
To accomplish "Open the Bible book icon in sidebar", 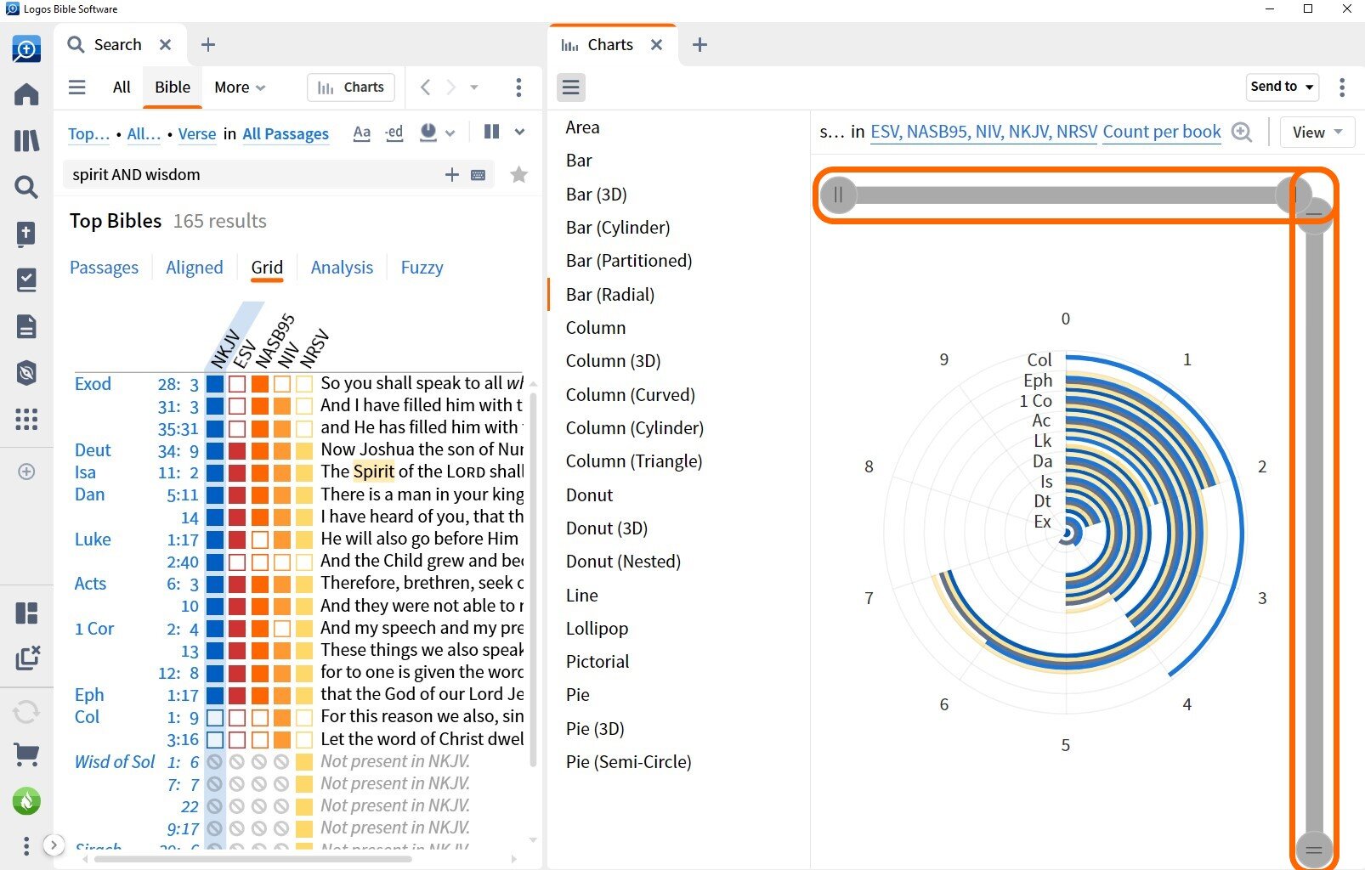I will (26, 234).
